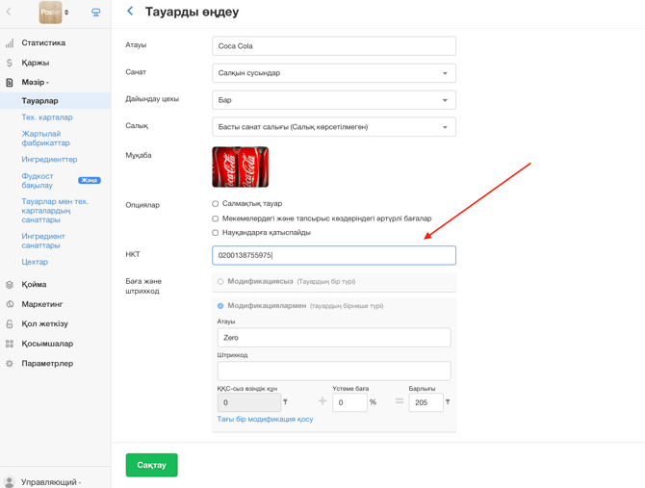Open Ингредиенттер in the sidebar menu
The image size is (645, 488).
(x=49, y=159)
